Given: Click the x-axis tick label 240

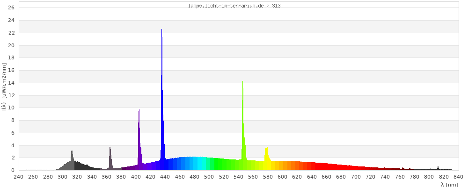Looking at the screenshot, I should [x=19, y=177].
